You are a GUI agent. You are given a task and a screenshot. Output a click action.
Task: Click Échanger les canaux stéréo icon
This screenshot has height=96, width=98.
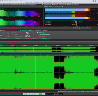pos(27,33)
